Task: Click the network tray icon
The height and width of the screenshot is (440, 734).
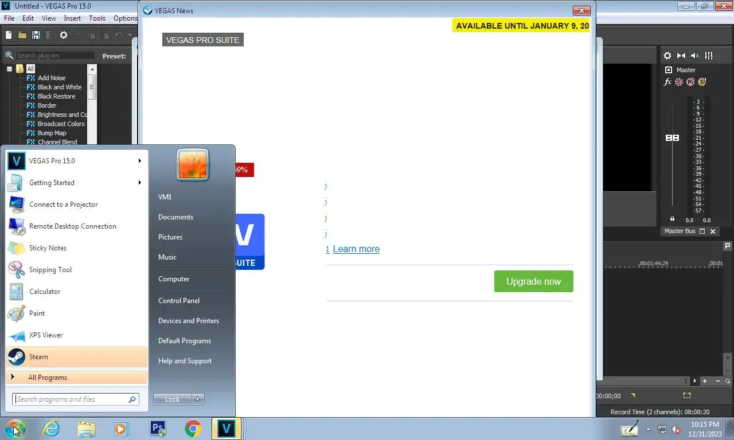Action: tap(662, 429)
